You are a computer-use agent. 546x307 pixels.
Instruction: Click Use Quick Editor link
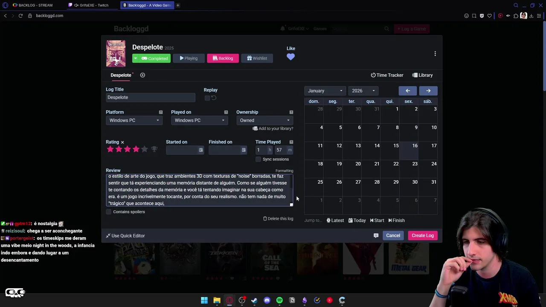coord(125,236)
